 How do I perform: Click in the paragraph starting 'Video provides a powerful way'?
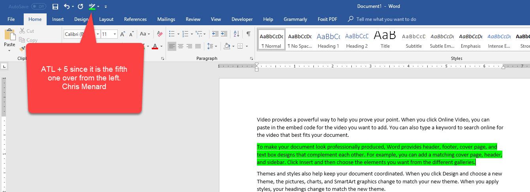[380, 127]
